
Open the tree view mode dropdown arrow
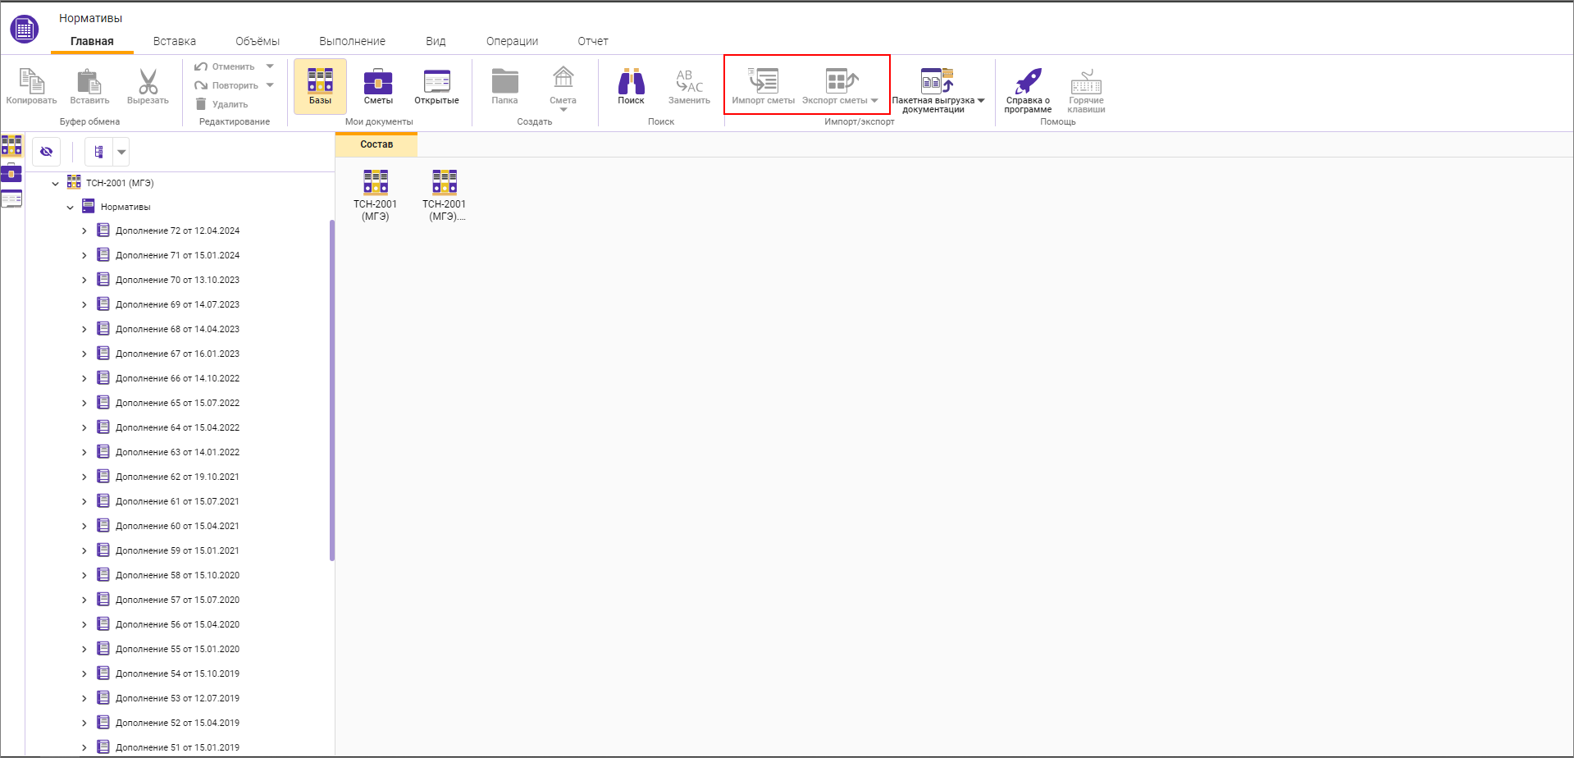121,152
